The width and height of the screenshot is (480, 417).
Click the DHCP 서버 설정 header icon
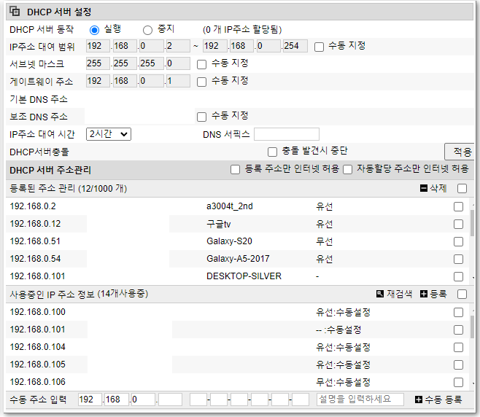[x=15, y=12]
